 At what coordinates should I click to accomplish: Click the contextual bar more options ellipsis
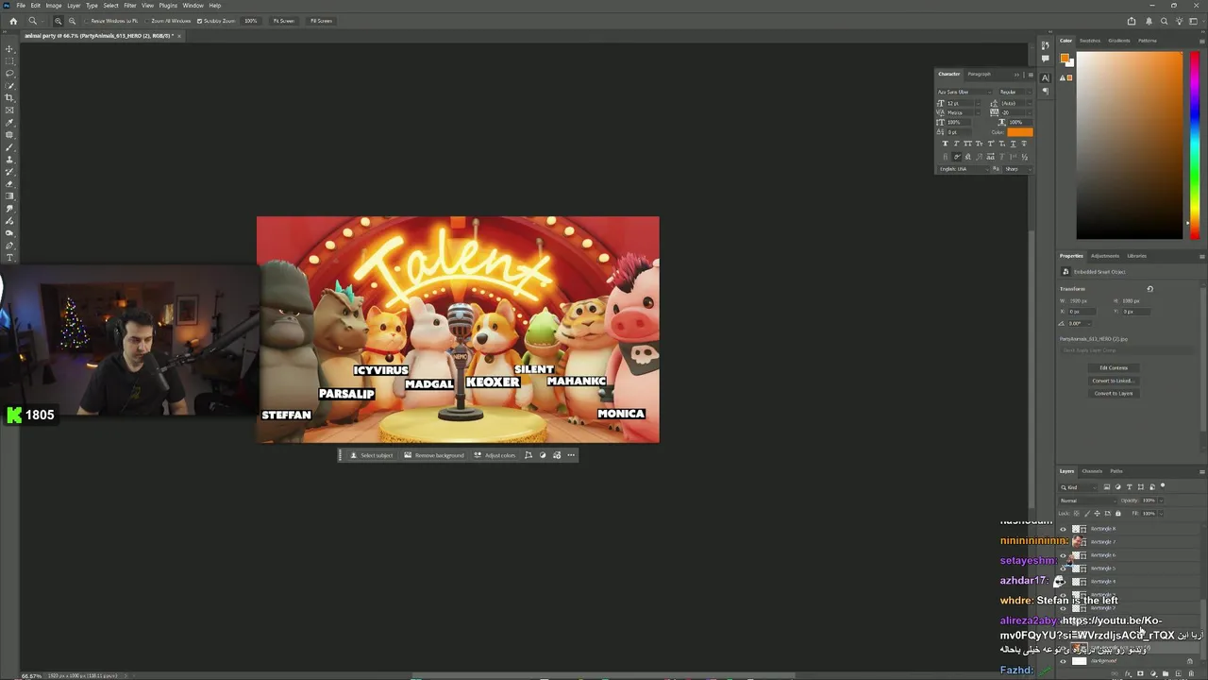tap(570, 455)
